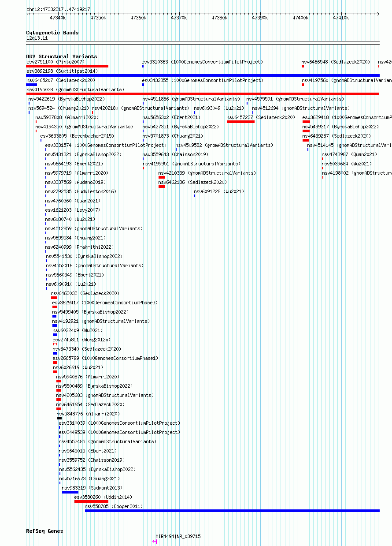This screenshot has width=392, height=546.
Task: Click nsv4743987 (Quan2021) label
Action: 349,154
